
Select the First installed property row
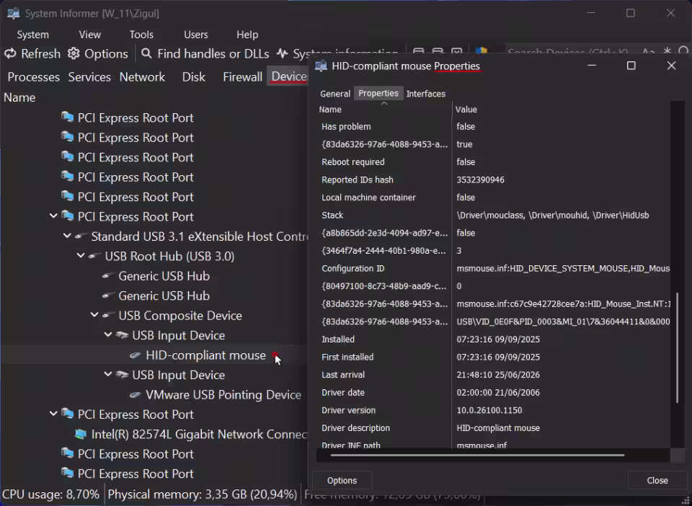click(x=493, y=357)
